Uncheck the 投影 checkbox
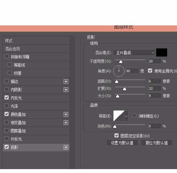The width and height of the screenshot is (177, 173). [x=6, y=147]
